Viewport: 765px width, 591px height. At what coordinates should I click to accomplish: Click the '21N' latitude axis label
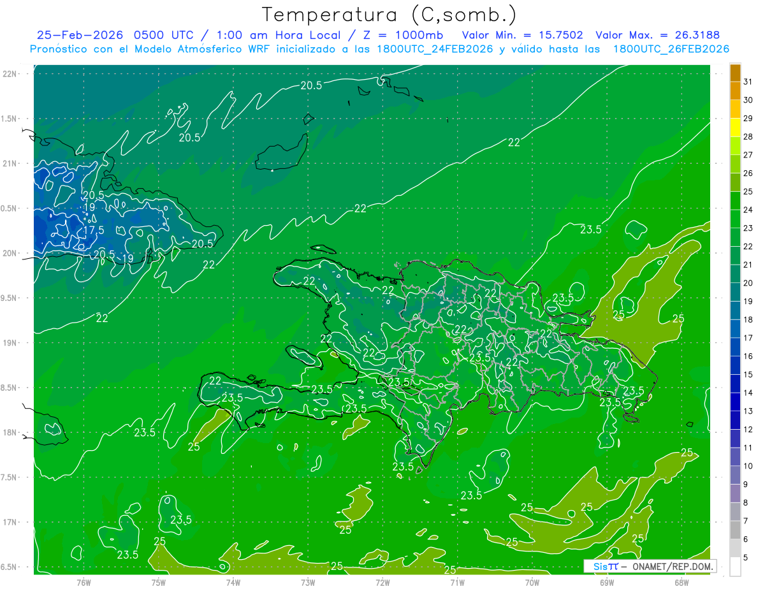point(11,164)
